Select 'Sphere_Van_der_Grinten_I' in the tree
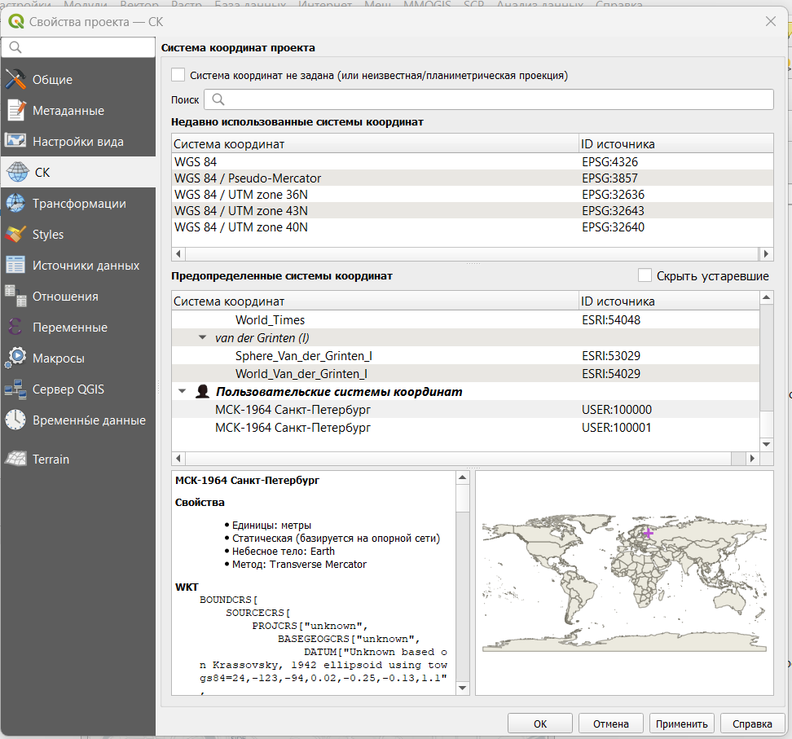792x739 pixels. point(466,355)
